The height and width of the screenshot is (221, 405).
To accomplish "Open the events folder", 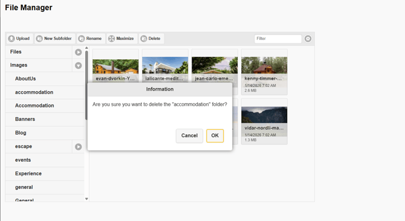I will 45,160.
